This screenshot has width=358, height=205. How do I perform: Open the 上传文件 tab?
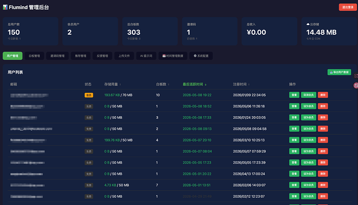point(124,56)
